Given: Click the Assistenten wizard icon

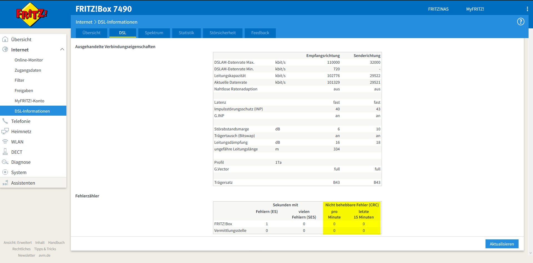Looking at the screenshot, I should pyautogui.click(x=5, y=183).
